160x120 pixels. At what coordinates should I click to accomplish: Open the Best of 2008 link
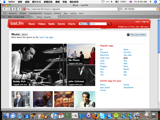point(129,27)
